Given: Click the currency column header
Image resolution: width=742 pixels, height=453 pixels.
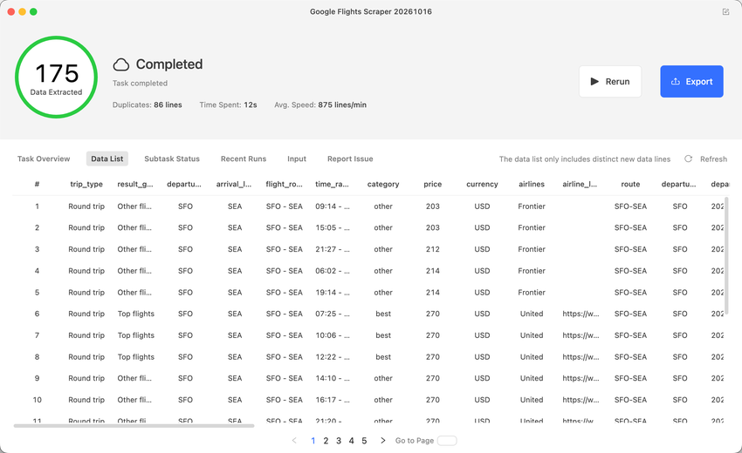Looking at the screenshot, I should [x=482, y=184].
